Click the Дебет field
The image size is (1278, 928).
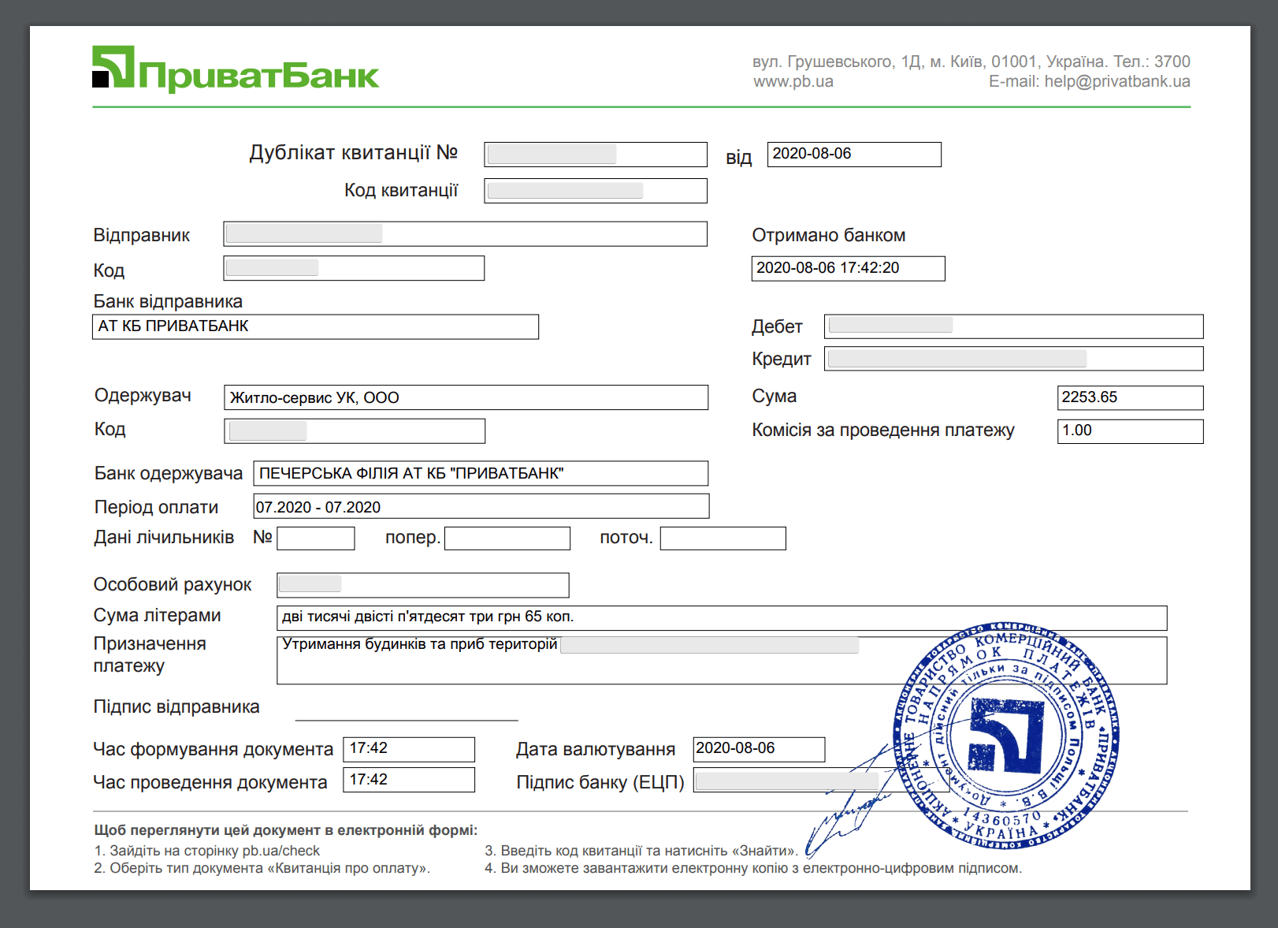click(1013, 326)
